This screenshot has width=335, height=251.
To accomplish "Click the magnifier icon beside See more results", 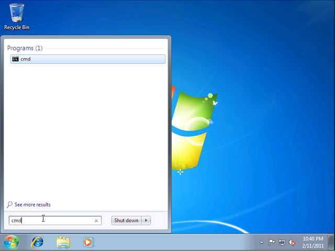I will tap(9, 204).
